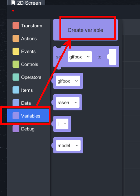Open the 2D Screen tab
Image resolution: width=140 pixels, height=196 pixels.
[x=26, y=3]
